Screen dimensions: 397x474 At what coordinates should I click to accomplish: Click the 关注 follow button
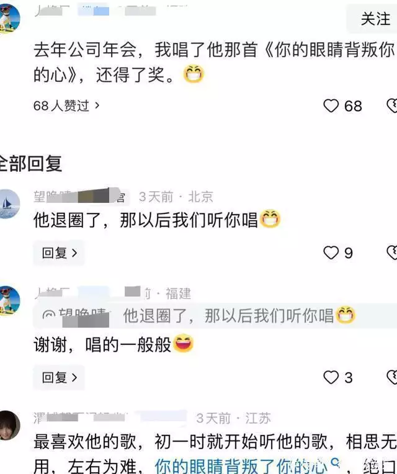(373, 19)
